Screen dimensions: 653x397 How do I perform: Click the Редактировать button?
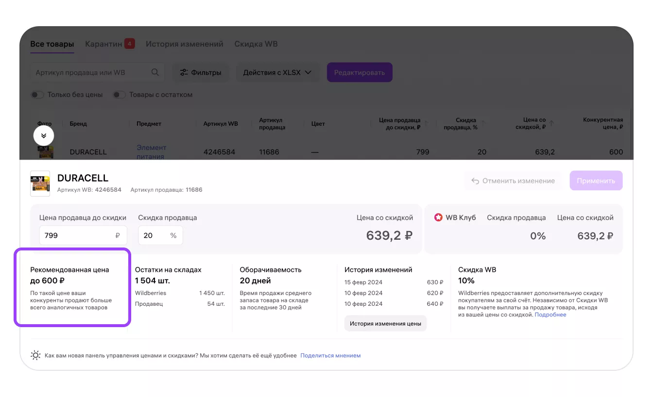tap(360, 72)
